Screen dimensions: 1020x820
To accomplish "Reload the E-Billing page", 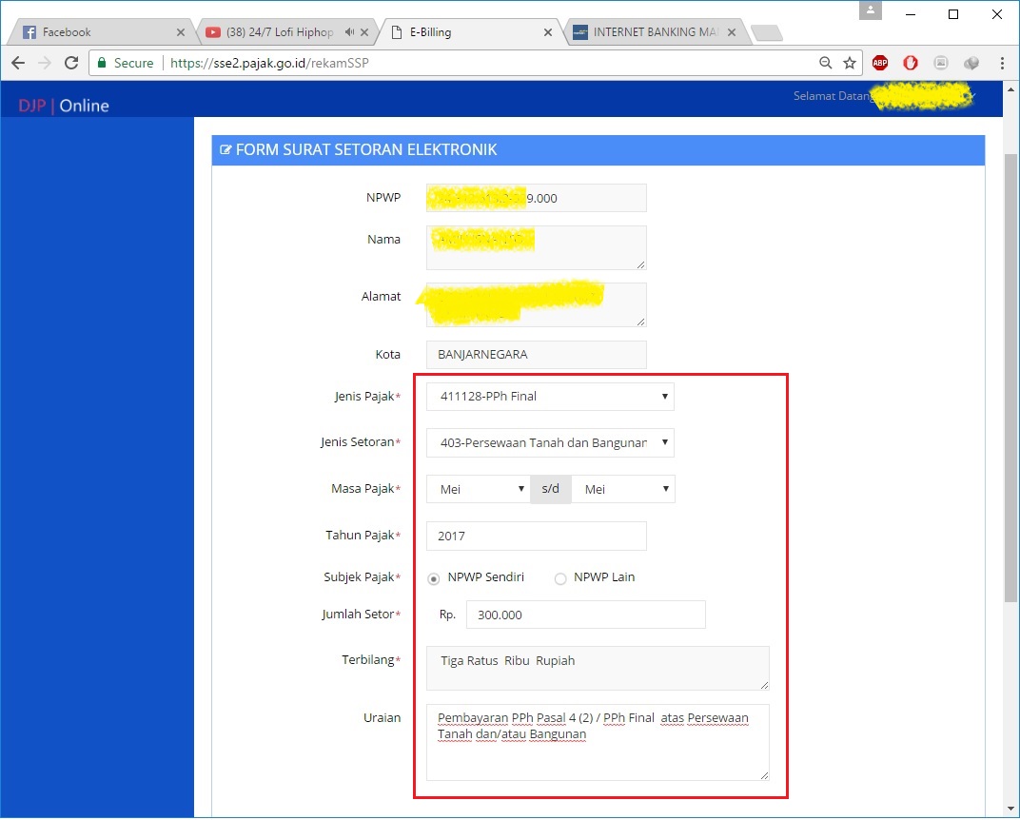I will [71, 63].
